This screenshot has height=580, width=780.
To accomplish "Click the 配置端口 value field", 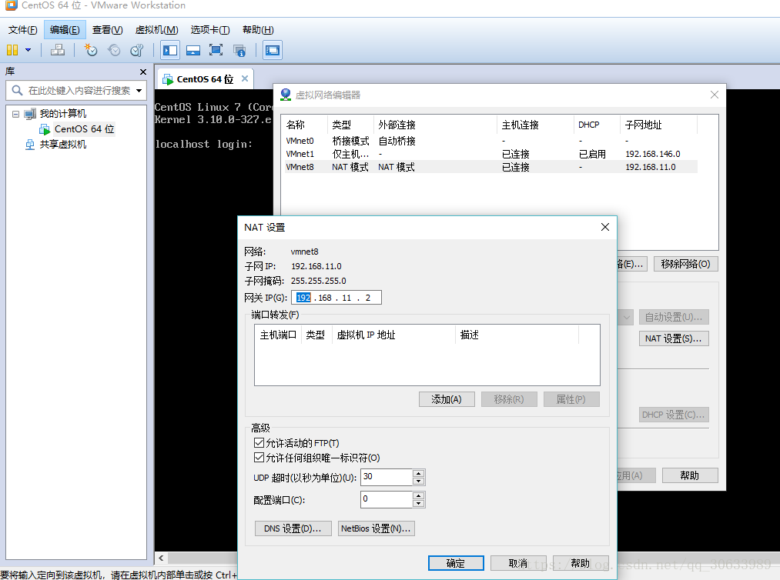I will tap(387, 499).
